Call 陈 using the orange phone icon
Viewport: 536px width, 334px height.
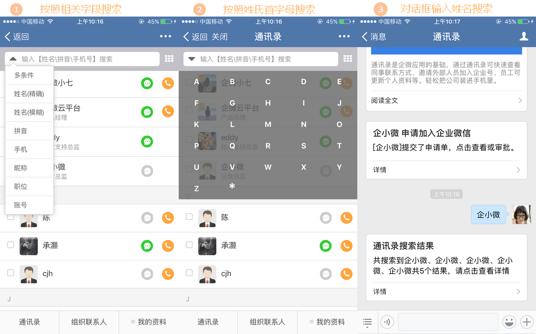point(168,218)
